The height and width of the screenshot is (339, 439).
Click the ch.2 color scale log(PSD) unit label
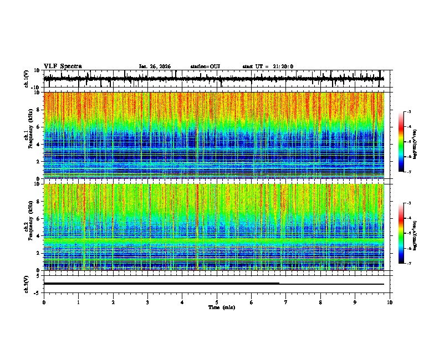click(x=415, y=235)
